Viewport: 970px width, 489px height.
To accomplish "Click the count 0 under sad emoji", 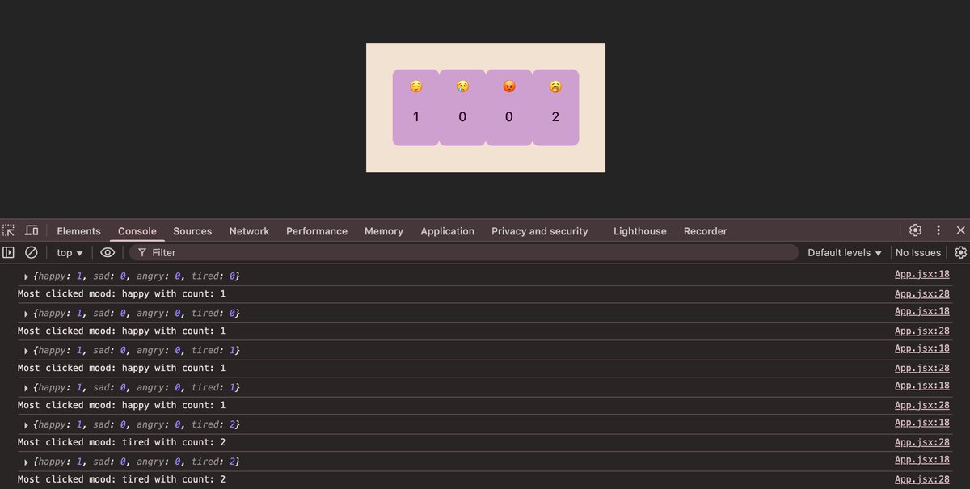I will tap(462, 117).
